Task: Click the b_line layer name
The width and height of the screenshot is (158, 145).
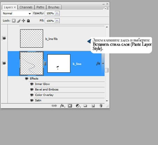Action: click(x=77, y=64)
